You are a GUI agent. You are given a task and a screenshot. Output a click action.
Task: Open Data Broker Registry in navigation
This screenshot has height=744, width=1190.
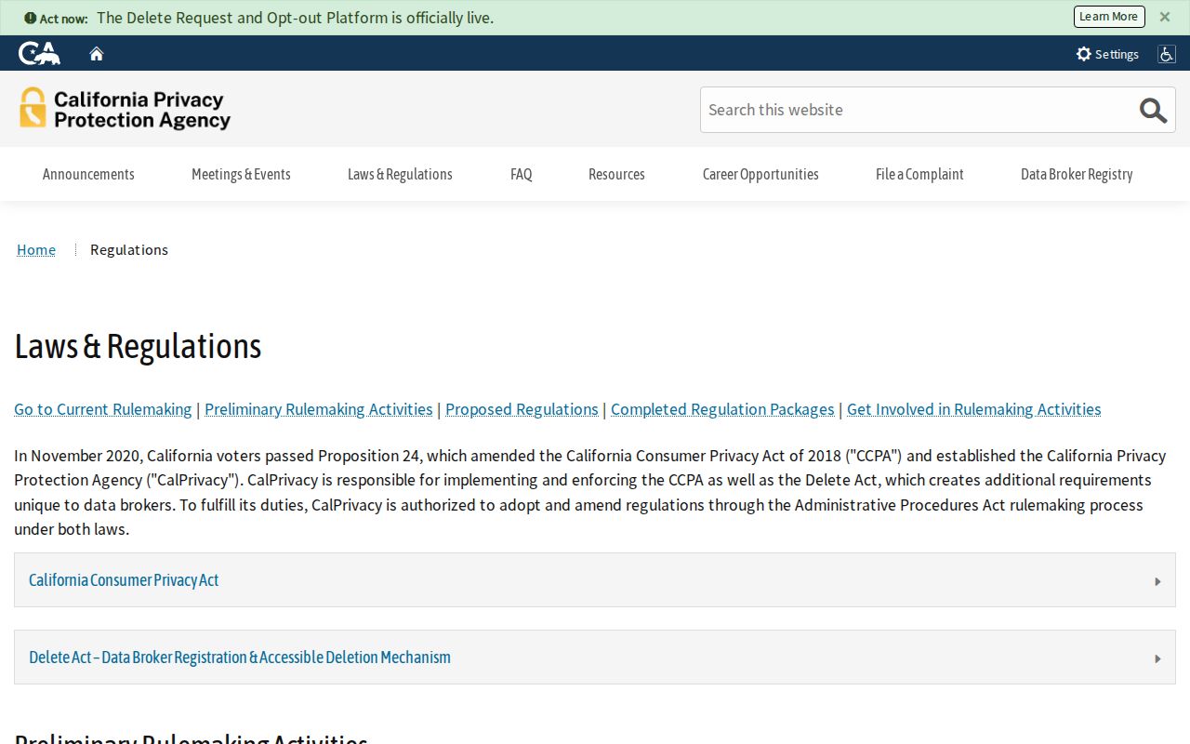coord(1077,174)
